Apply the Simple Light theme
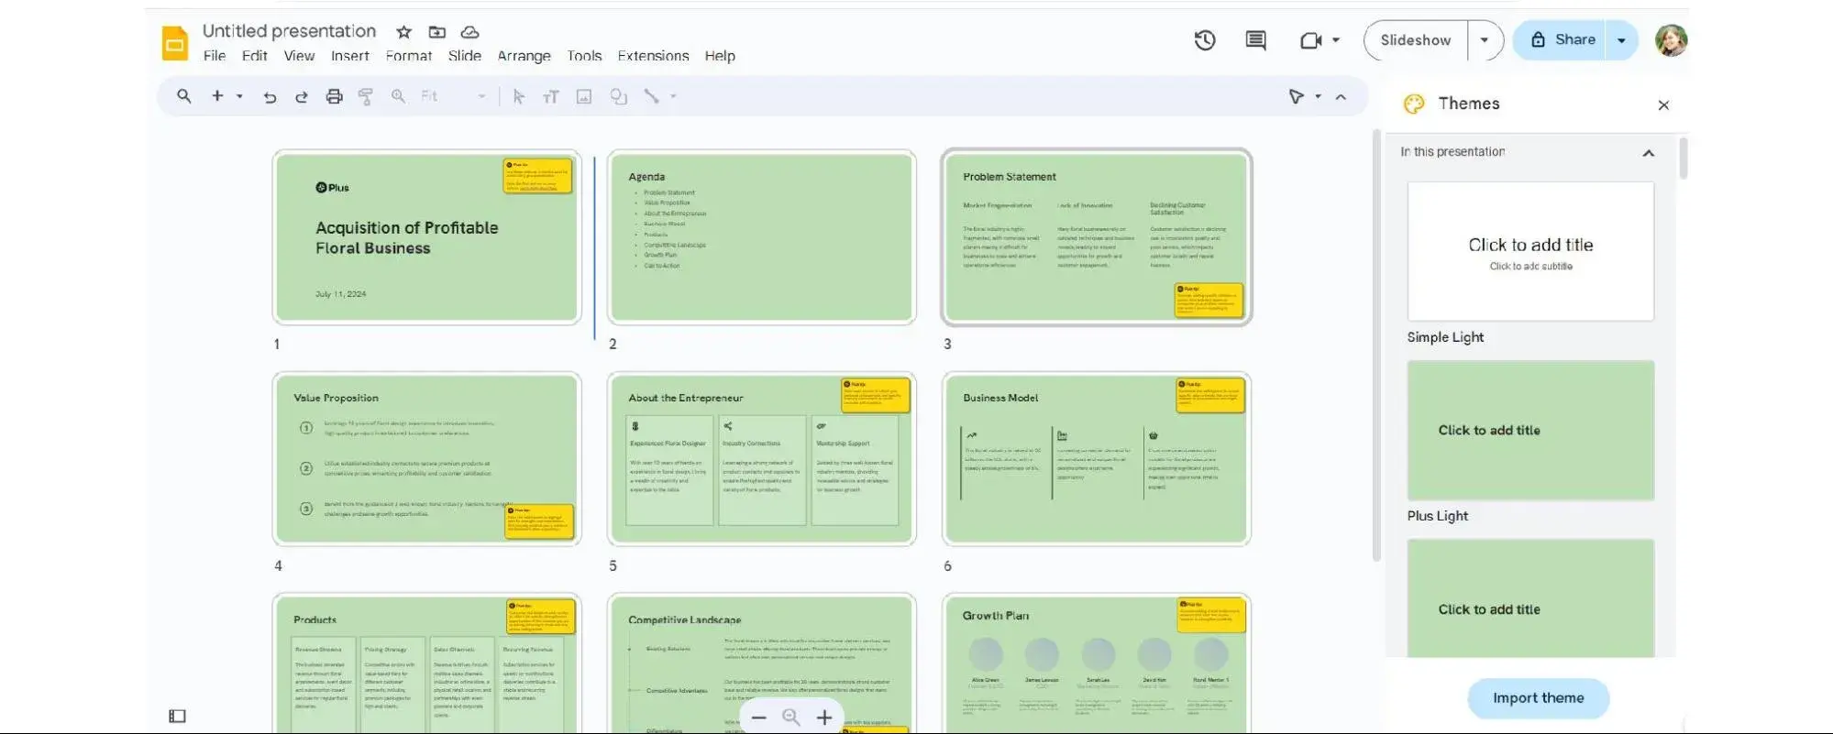 (x=1530, y=251)
